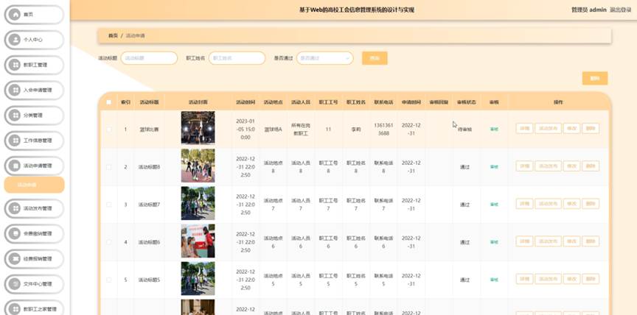
Task: Focus the 活动标题 search field
Action: click(x=149, y=58)
